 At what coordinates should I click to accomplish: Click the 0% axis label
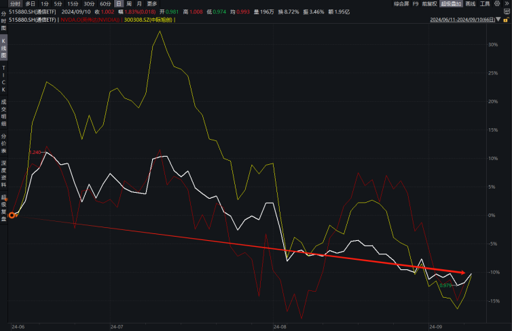click(492, 215)
